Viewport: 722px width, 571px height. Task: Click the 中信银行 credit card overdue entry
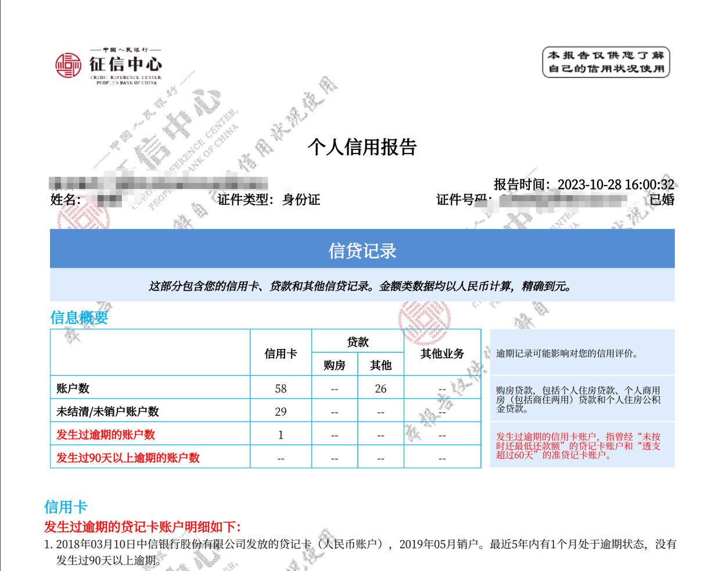[361, 552]
